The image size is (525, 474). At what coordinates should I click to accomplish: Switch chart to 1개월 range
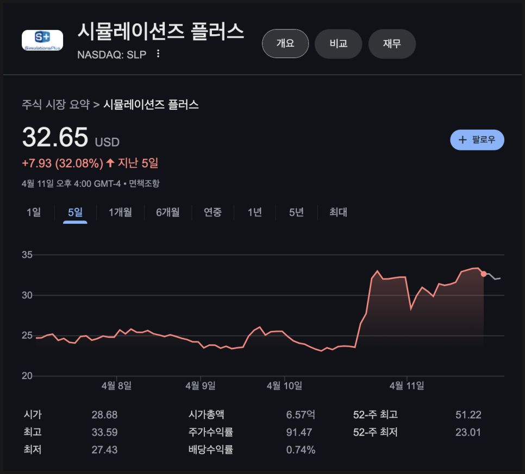point(120,212)
